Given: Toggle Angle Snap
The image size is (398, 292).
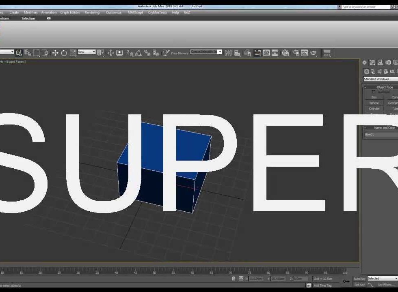Looking at the screenshot, I should [x=138, y=53].
